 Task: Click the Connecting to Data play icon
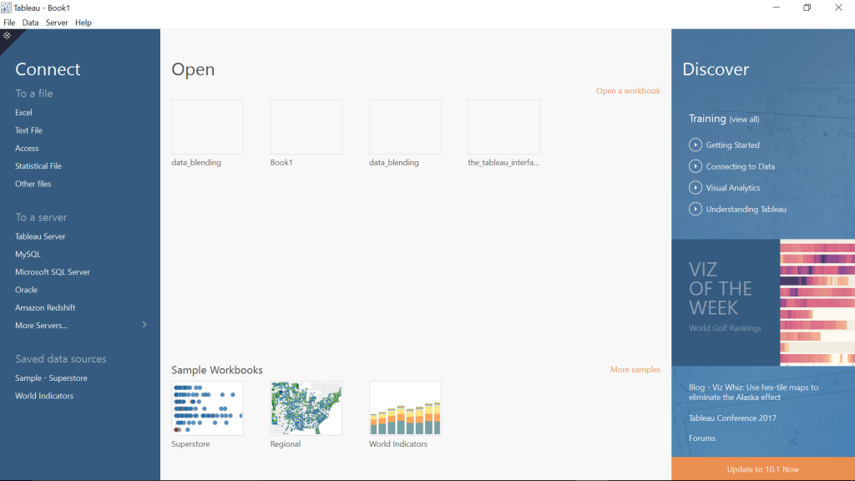point(695,165)
